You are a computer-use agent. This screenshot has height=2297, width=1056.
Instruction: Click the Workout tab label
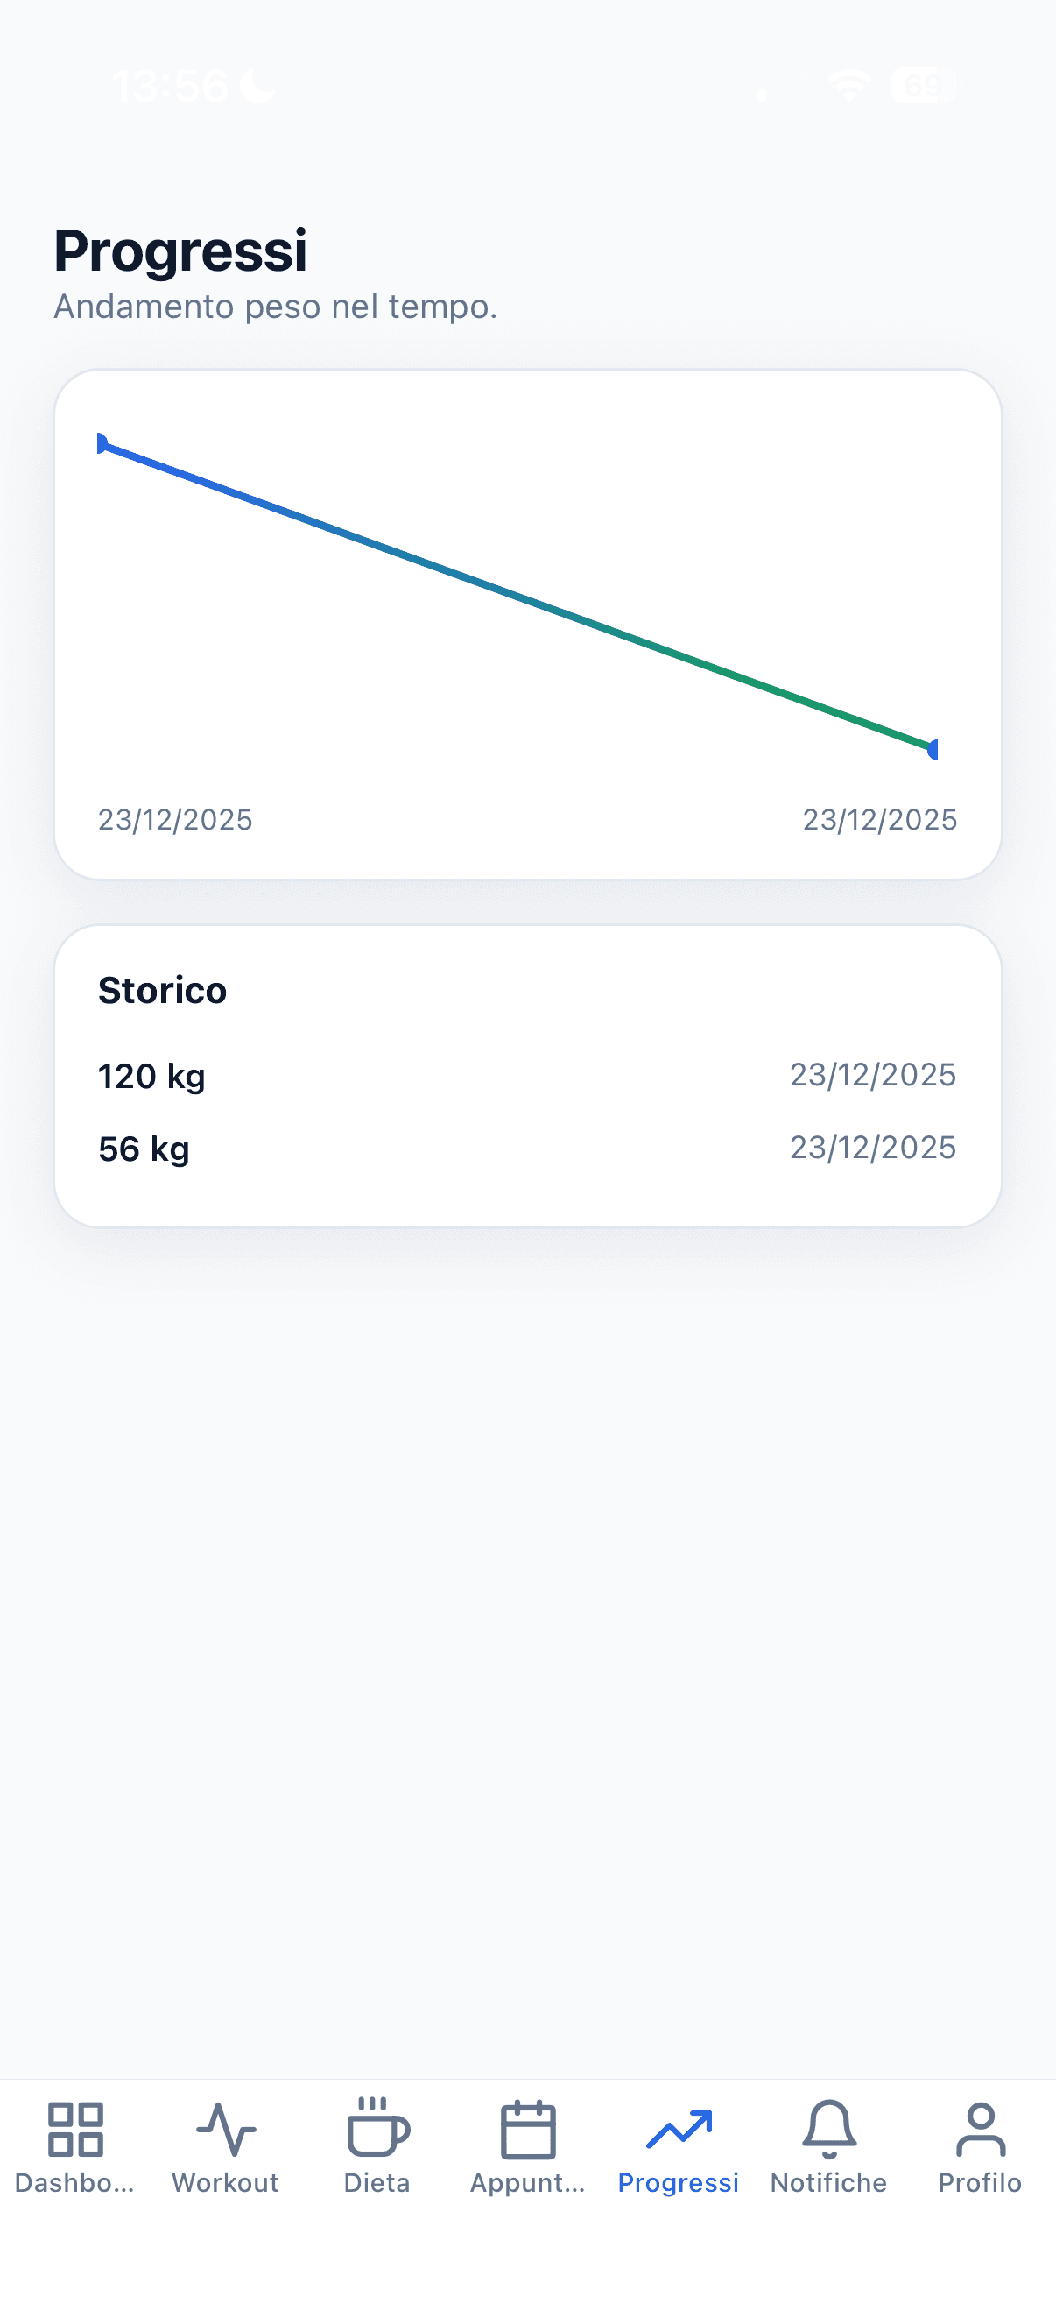225,2183
